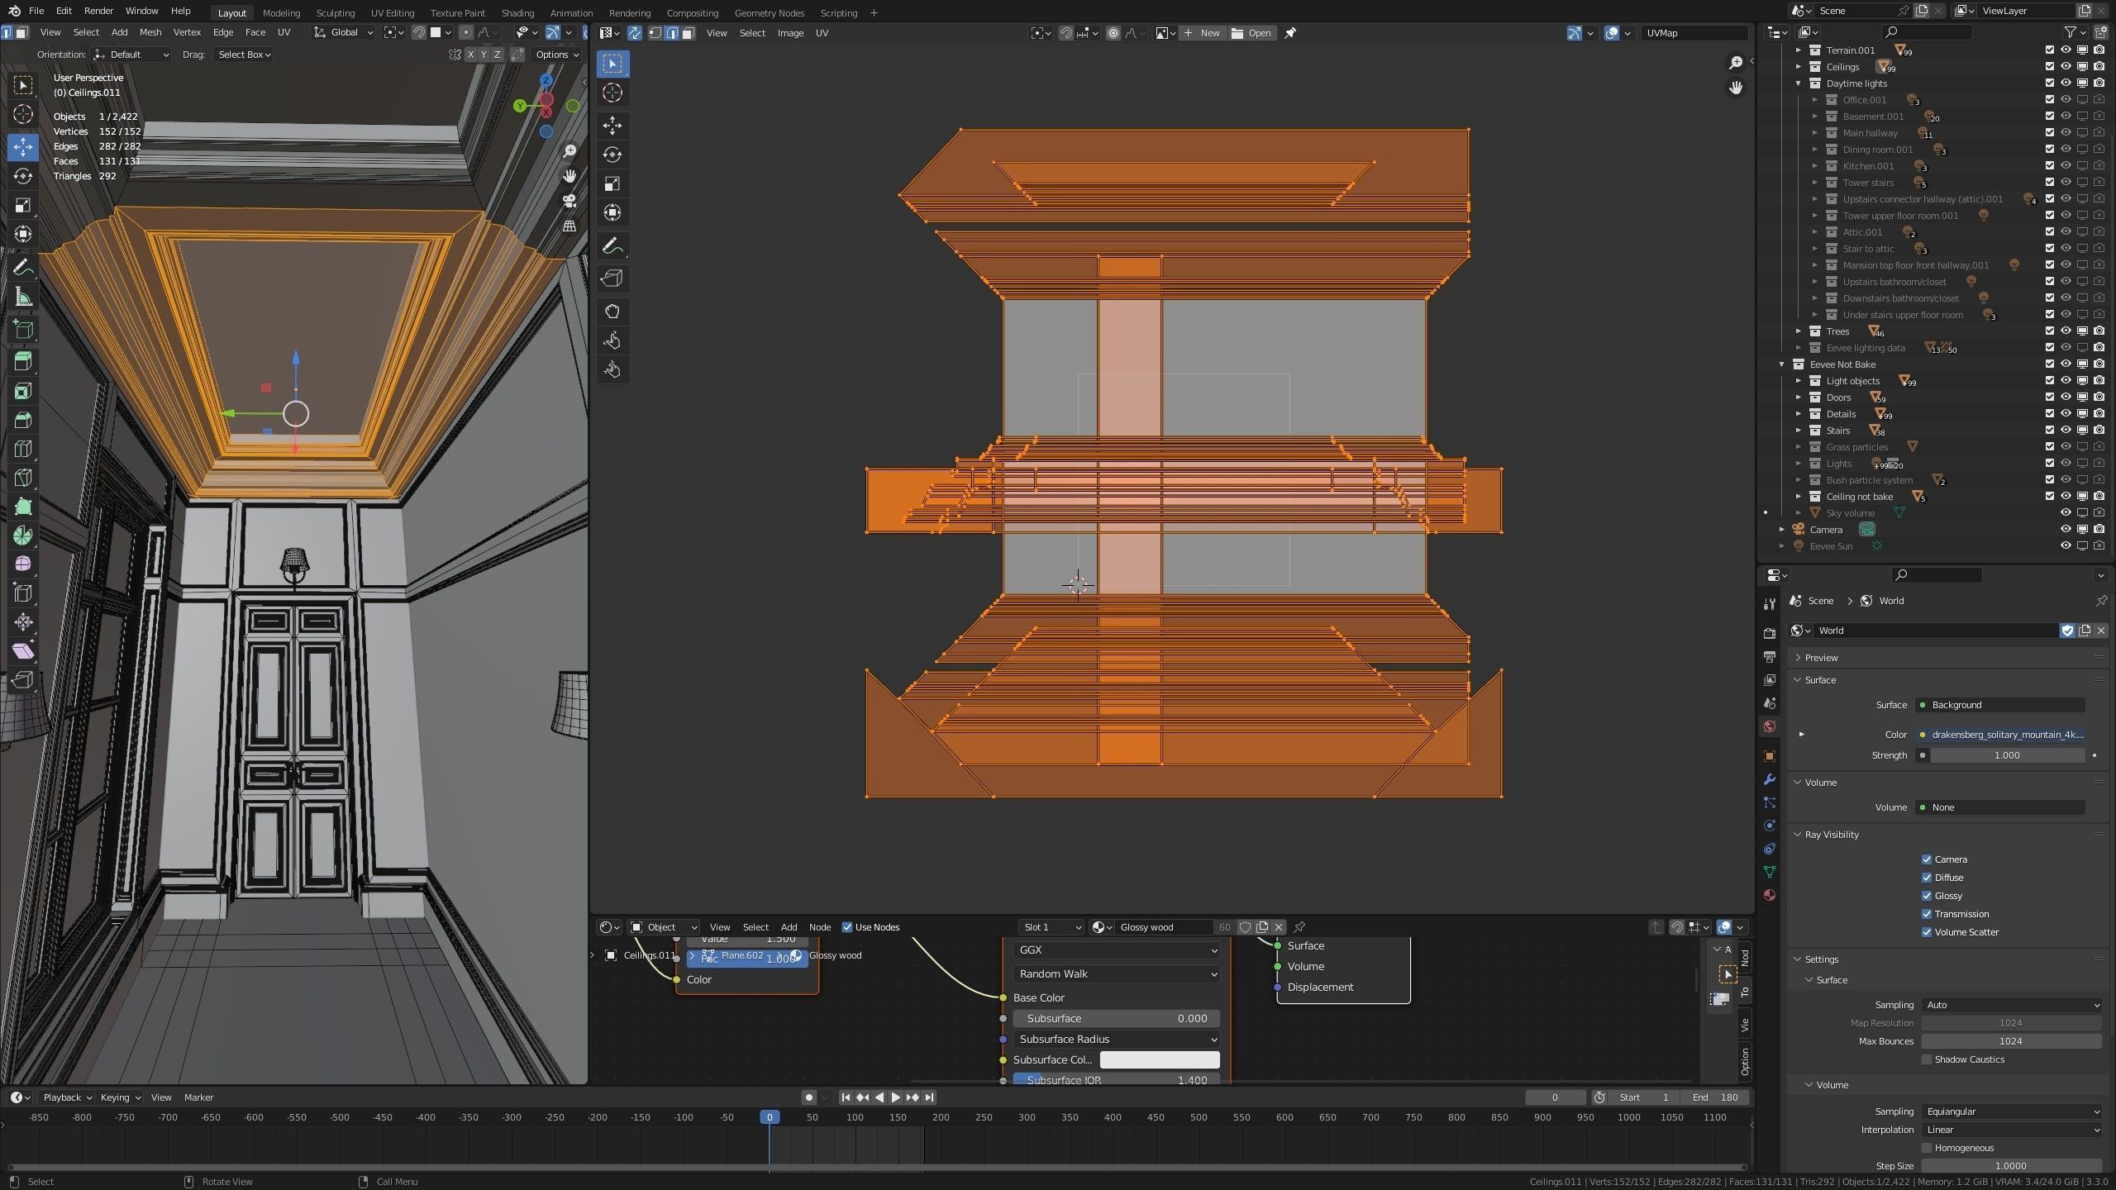Select the Scale tool in 3D viewport toolbar

pos(23,205)
